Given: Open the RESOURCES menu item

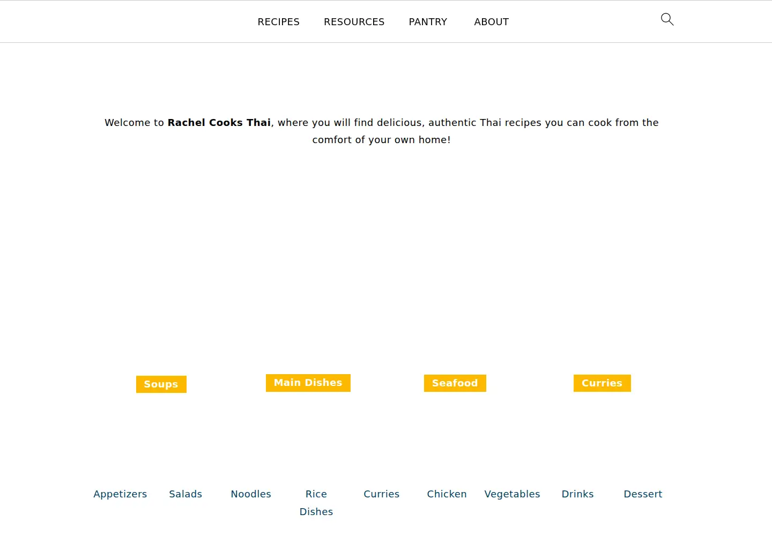Looking at the screenshot, I should click(x=354, y=22).
